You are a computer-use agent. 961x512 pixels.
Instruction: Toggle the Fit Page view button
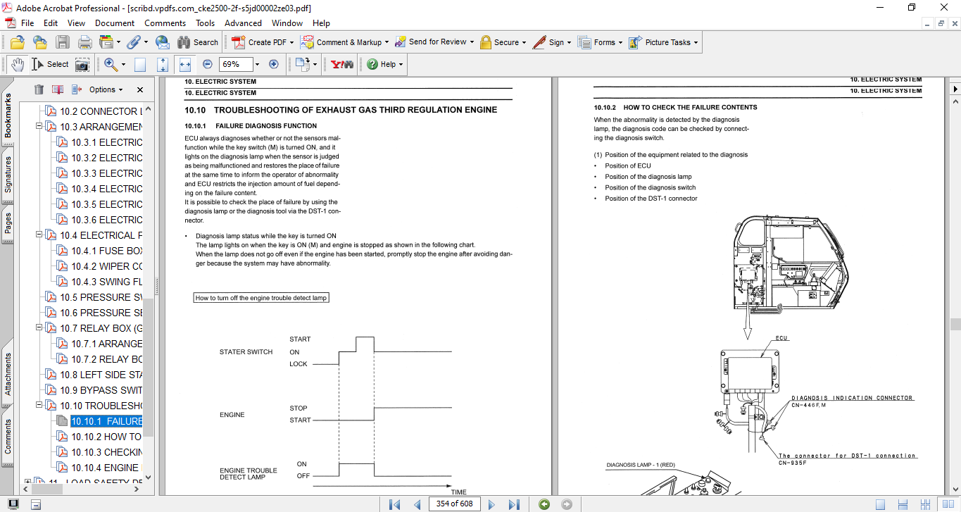(163, 64)
